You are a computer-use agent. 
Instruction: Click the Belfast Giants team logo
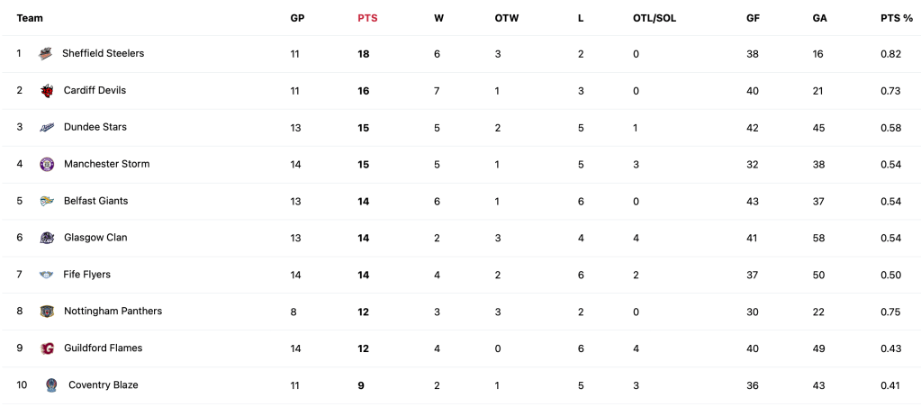pyautogui.click(x=47, y=202)
